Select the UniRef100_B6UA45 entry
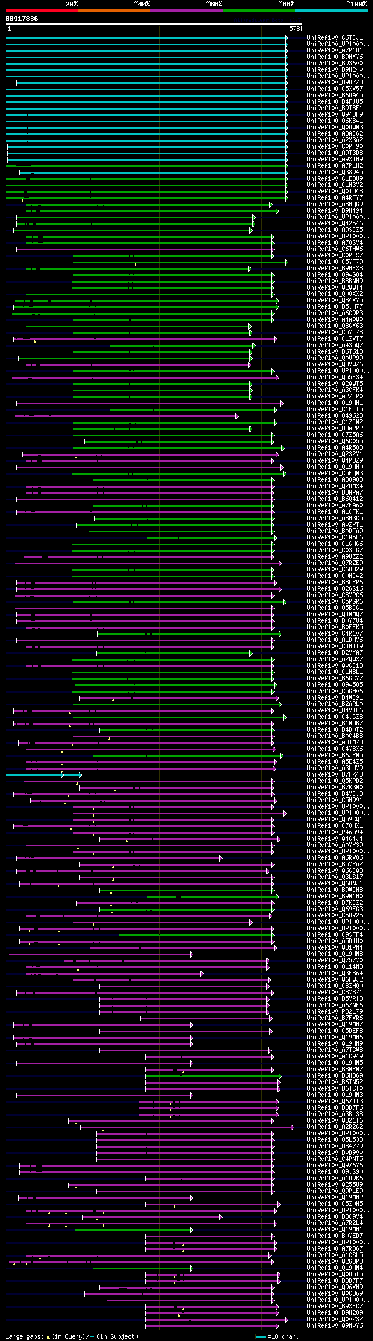This screenshot has height=1341, width=373. (335, 96)
